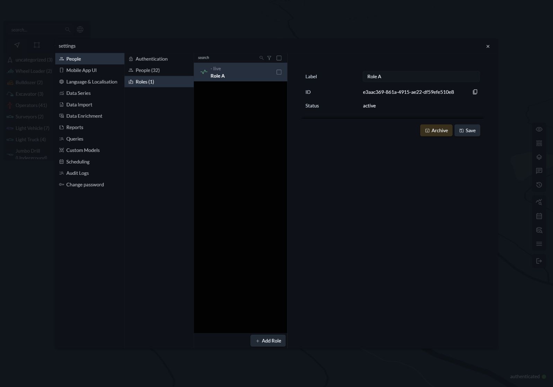Select the Roles (1) sub-section
The width and height of the screenshot is (553, 387).
click(159, 82)
